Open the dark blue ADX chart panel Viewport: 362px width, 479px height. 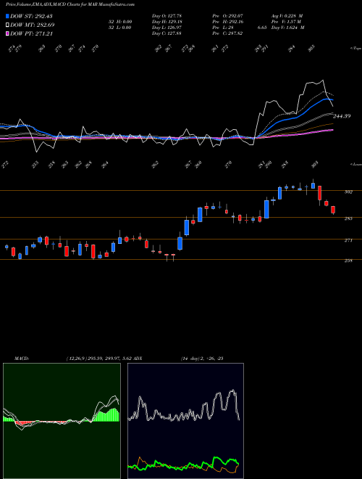pyautogui.click(x=185, y=421)
